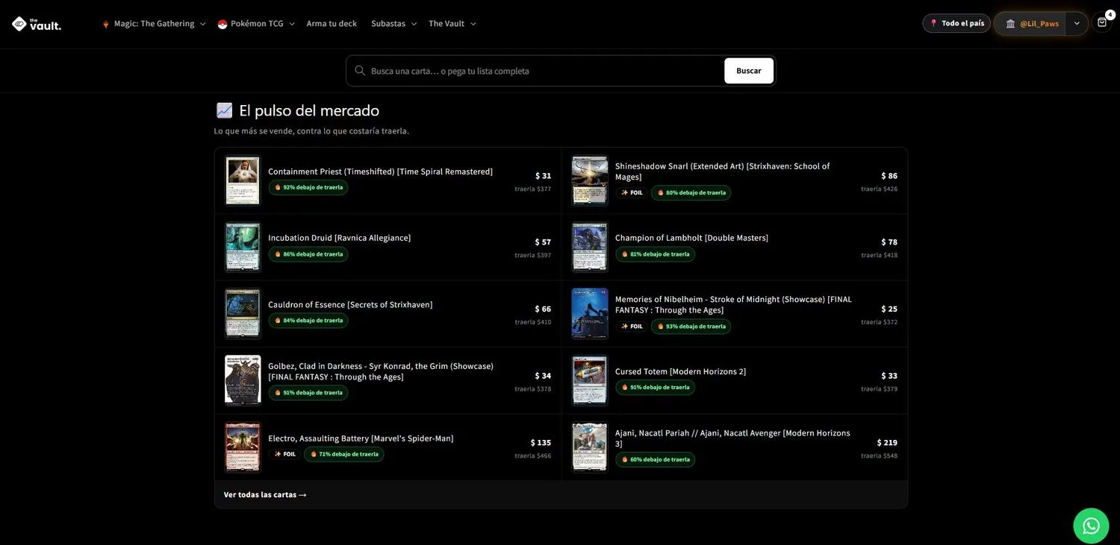Open @Lil_Paws profile button
This screenshot has width=1120, height=545.
[x=1030, y=24]
